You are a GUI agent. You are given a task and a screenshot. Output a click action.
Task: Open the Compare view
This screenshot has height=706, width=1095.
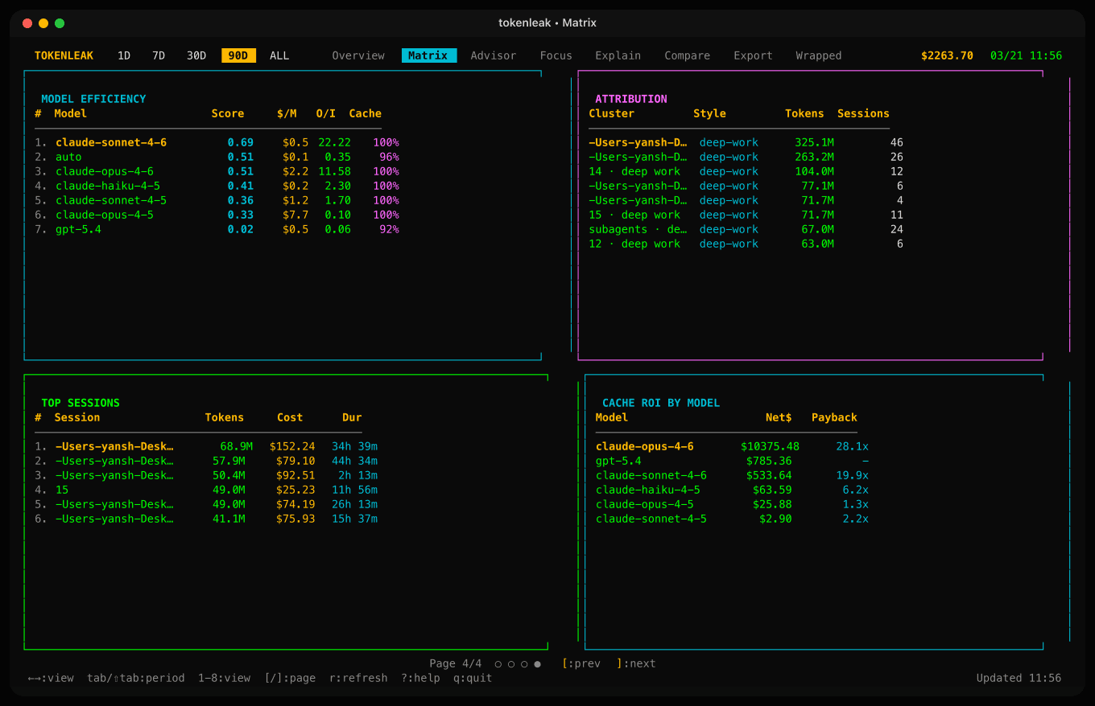coord(688,55)
